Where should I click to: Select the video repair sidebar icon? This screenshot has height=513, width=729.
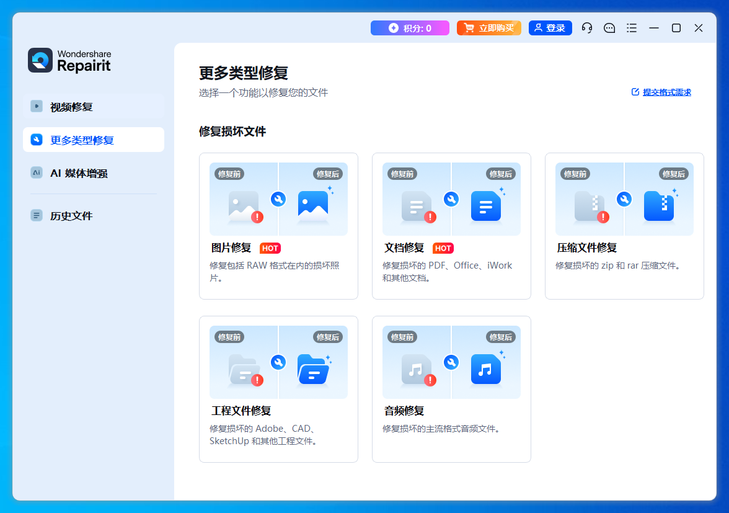[36, 106]
